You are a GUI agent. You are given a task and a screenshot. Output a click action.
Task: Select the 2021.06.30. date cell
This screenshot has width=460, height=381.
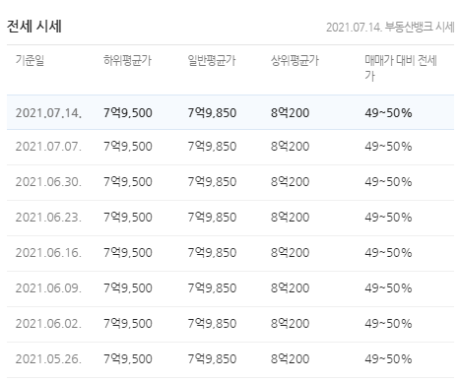(48, 182)
